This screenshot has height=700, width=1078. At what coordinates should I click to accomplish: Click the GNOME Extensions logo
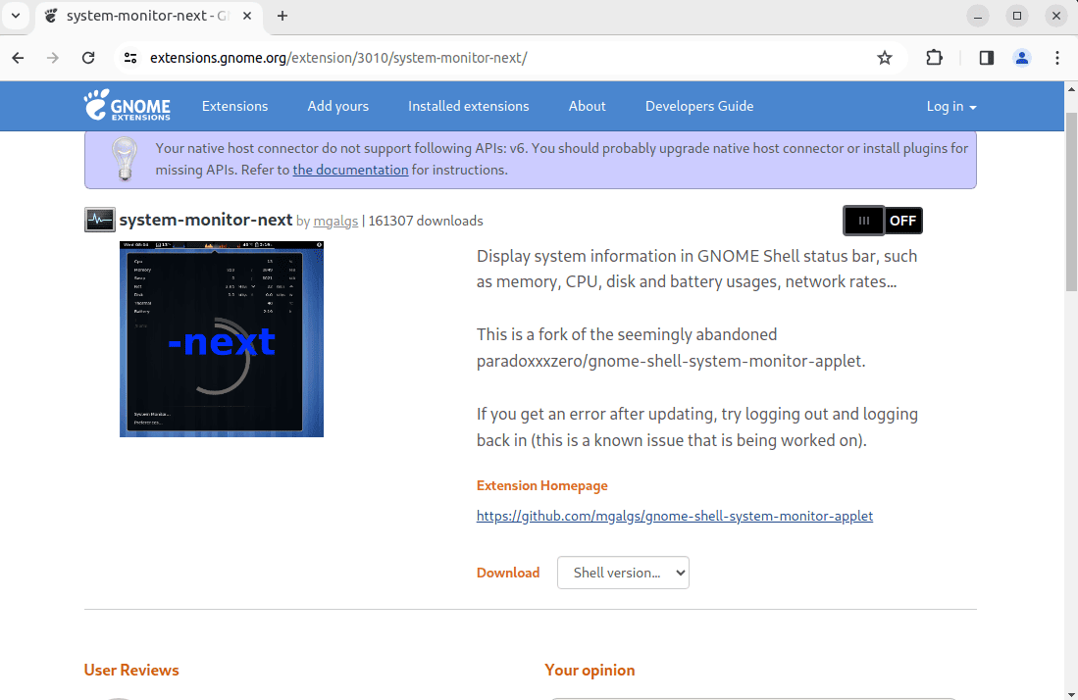click(x=128, y=105)
